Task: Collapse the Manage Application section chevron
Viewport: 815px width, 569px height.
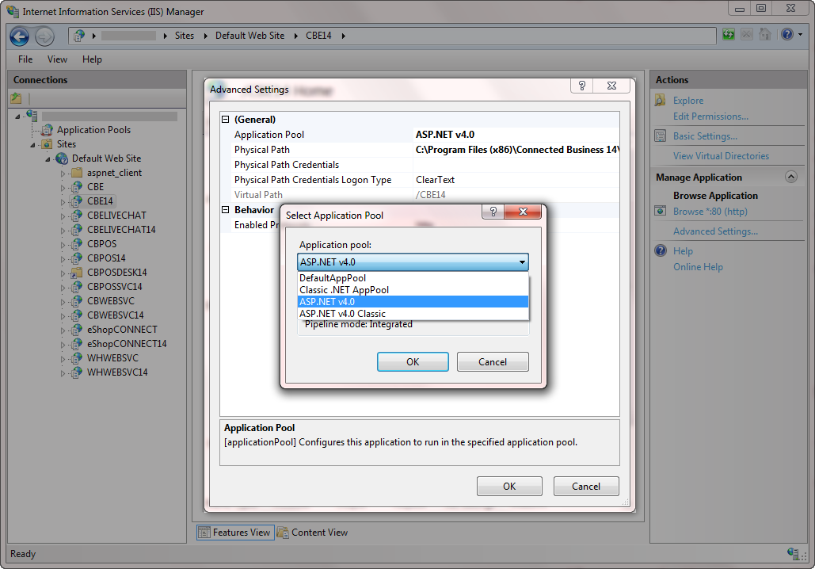Action: pyautogui.click(x=790, y=178)
